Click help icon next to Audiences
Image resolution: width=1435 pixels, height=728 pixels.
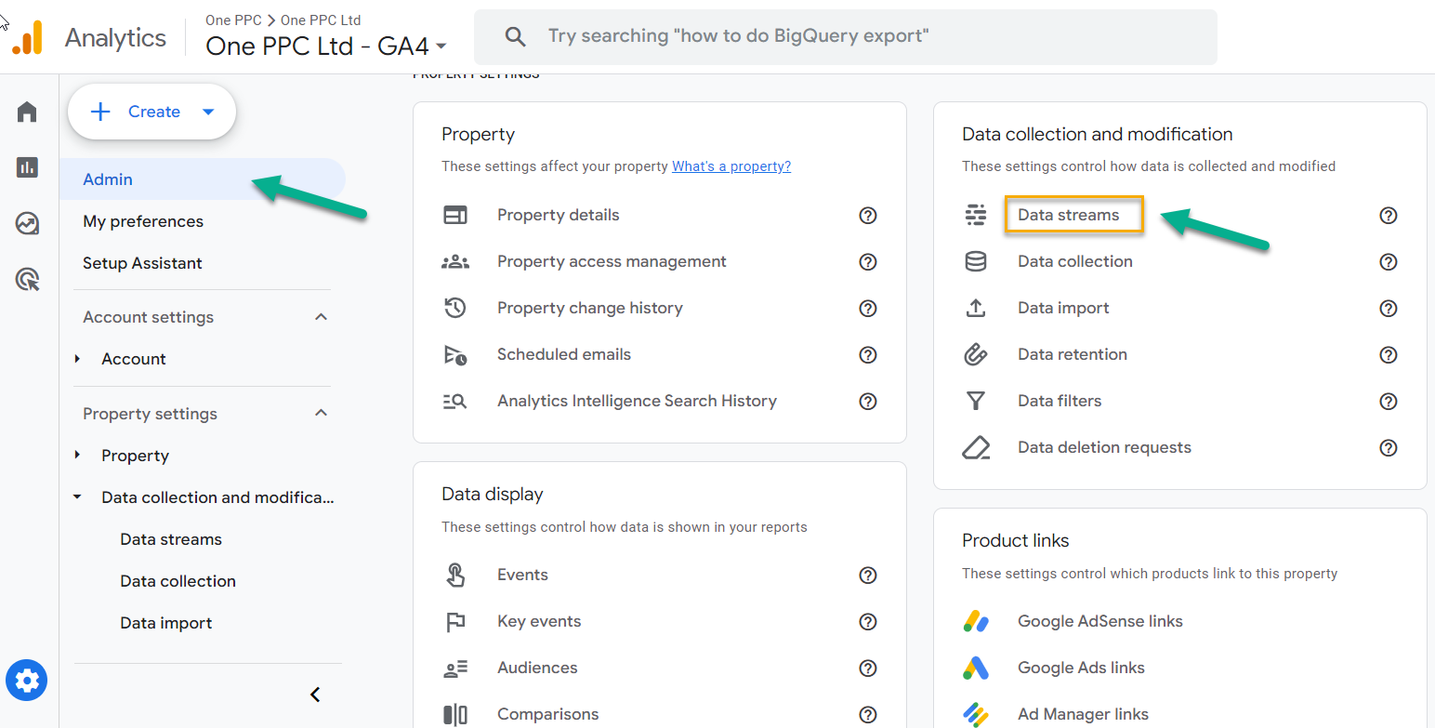click(x=868, y=668)
